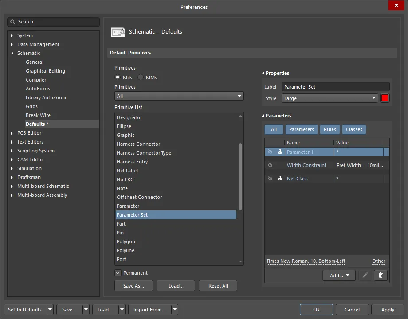Open the Style 'Large' dropdown
408x319 pixels.
coord(330,98)
